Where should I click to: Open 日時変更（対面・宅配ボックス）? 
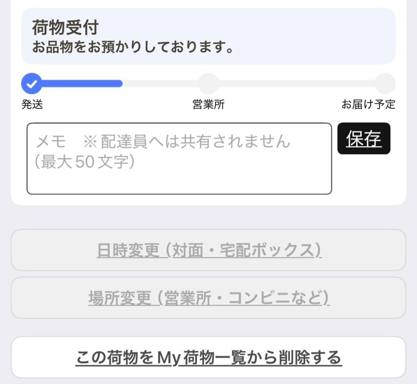pyautogui.click(x=208, y=250)
